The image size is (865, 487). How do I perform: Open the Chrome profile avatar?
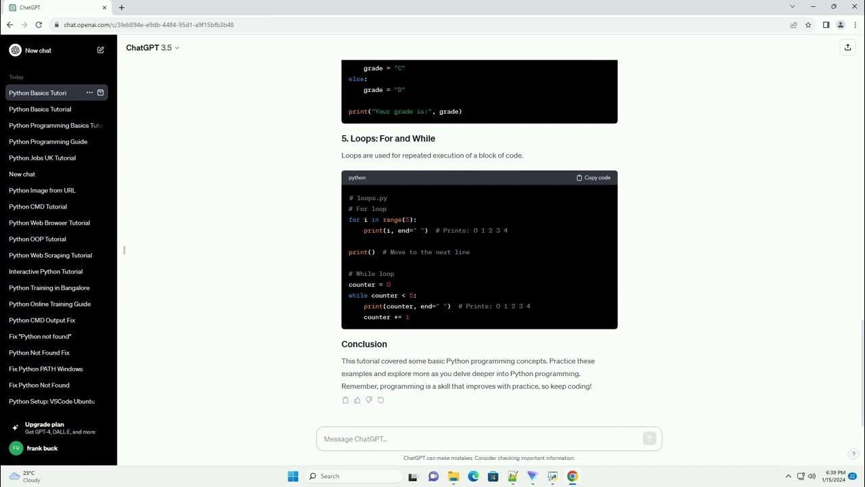[x=841, y=25]
